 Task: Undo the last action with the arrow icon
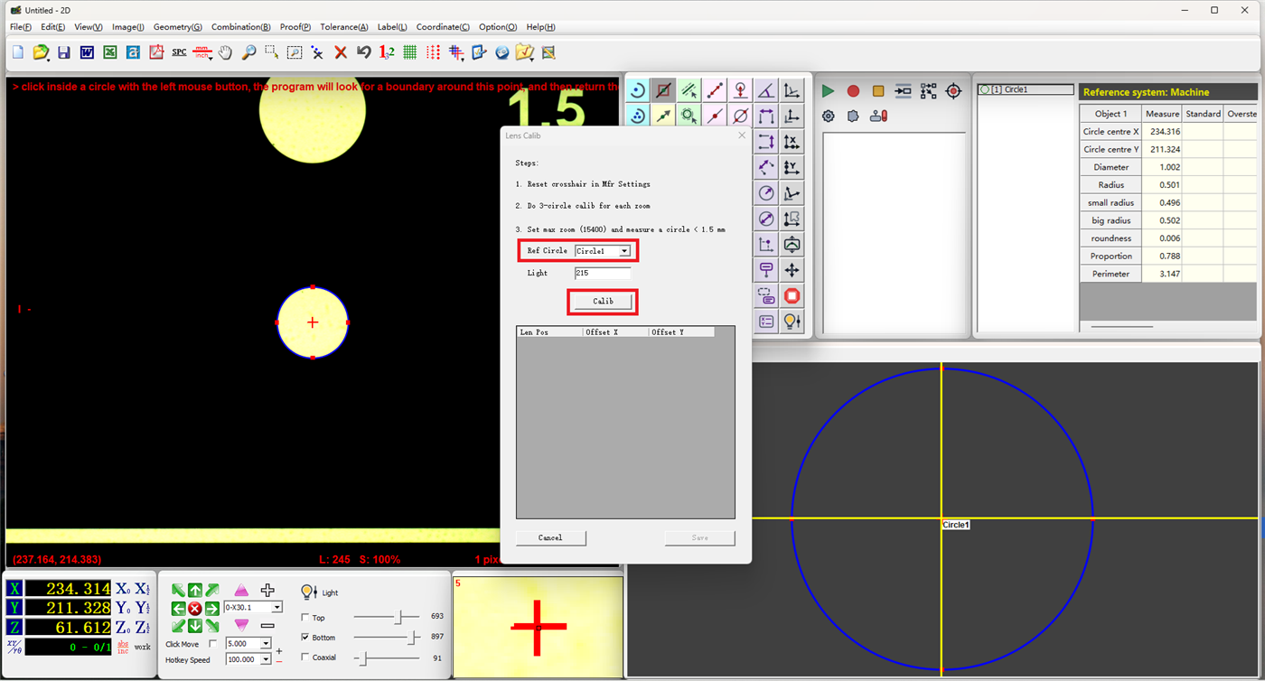(x=364, y=52)
